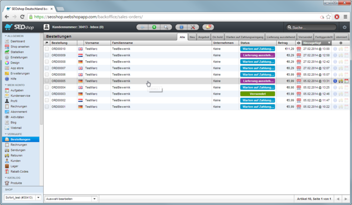Open Dashboard from the sidebar
This screenshot has height=205, width=352.
pos(17,41)
